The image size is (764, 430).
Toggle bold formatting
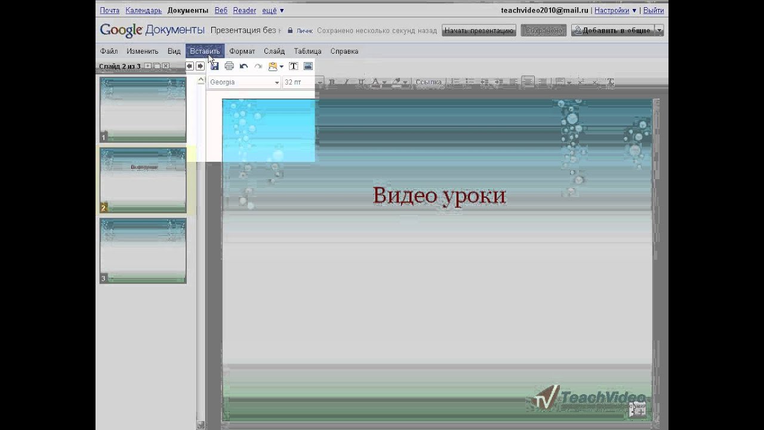(332, 82)
